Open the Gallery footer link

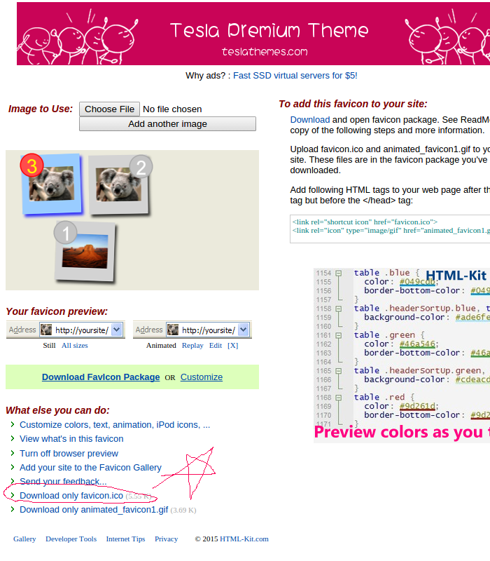(24, 539)
